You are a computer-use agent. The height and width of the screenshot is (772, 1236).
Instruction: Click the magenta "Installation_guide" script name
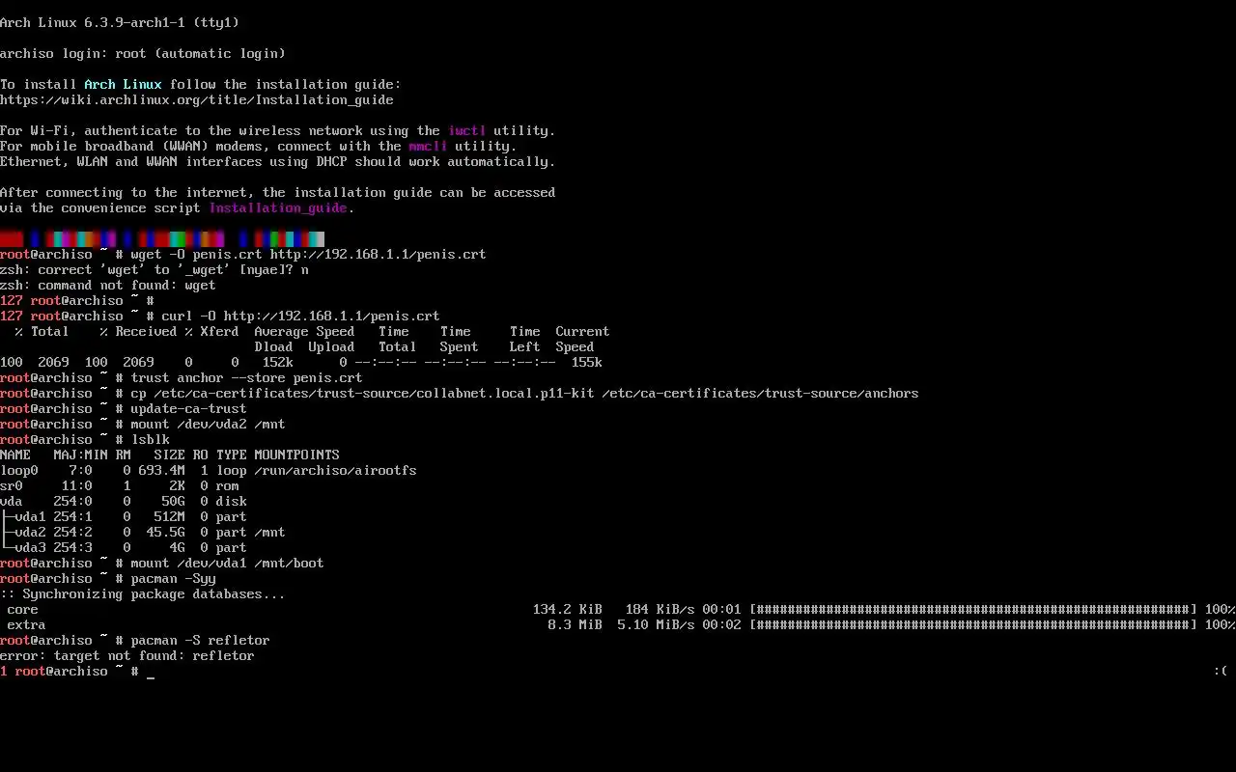point(278,207)
